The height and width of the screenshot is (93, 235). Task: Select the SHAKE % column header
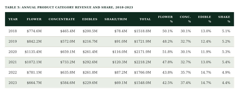pos(224,19)
